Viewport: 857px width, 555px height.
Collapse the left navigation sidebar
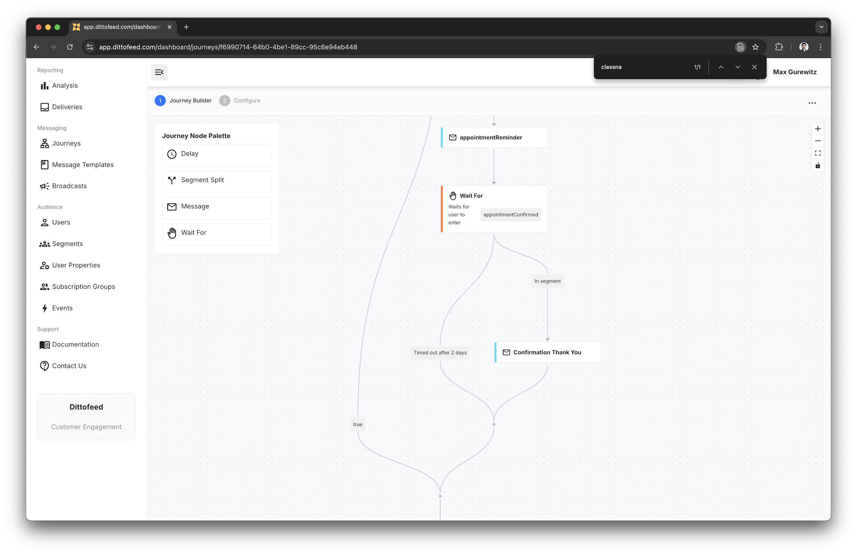(x=159, y=72)
